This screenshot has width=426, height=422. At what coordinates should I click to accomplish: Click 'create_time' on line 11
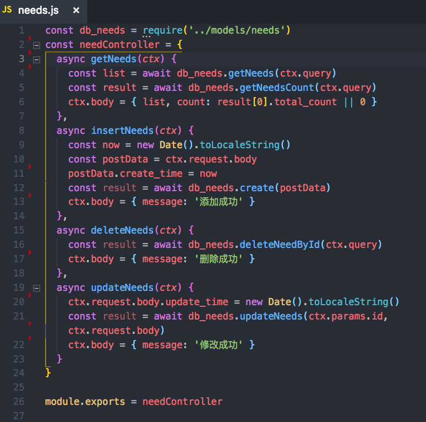pos(151,174)
